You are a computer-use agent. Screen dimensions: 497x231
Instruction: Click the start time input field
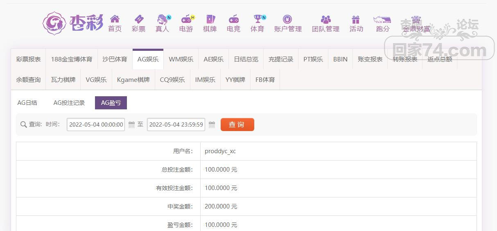pos(96,125)
